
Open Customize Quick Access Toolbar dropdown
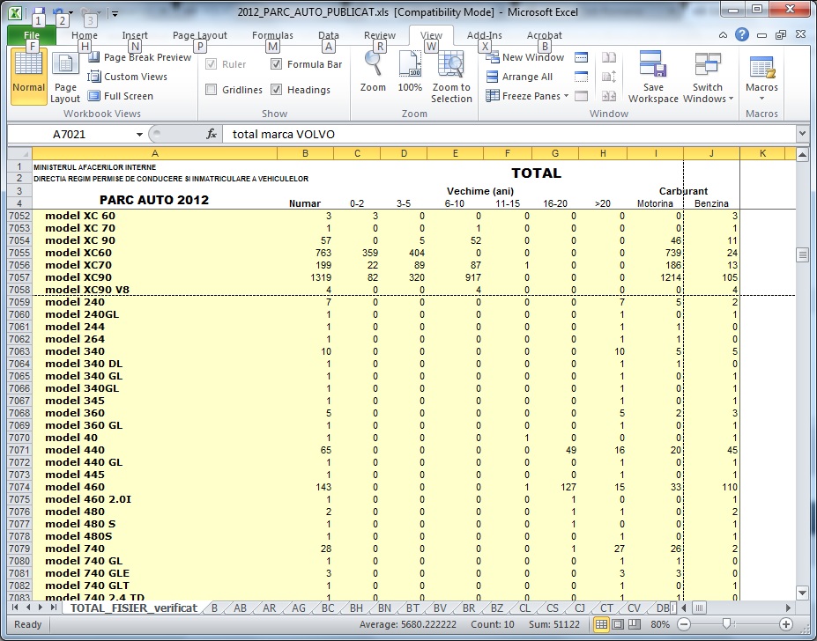pos(115,12)
